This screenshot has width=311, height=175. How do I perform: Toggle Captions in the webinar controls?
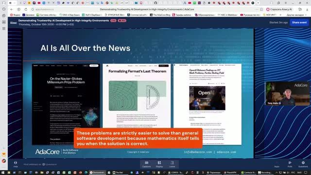pyautogui.click(x=146, y=164)
